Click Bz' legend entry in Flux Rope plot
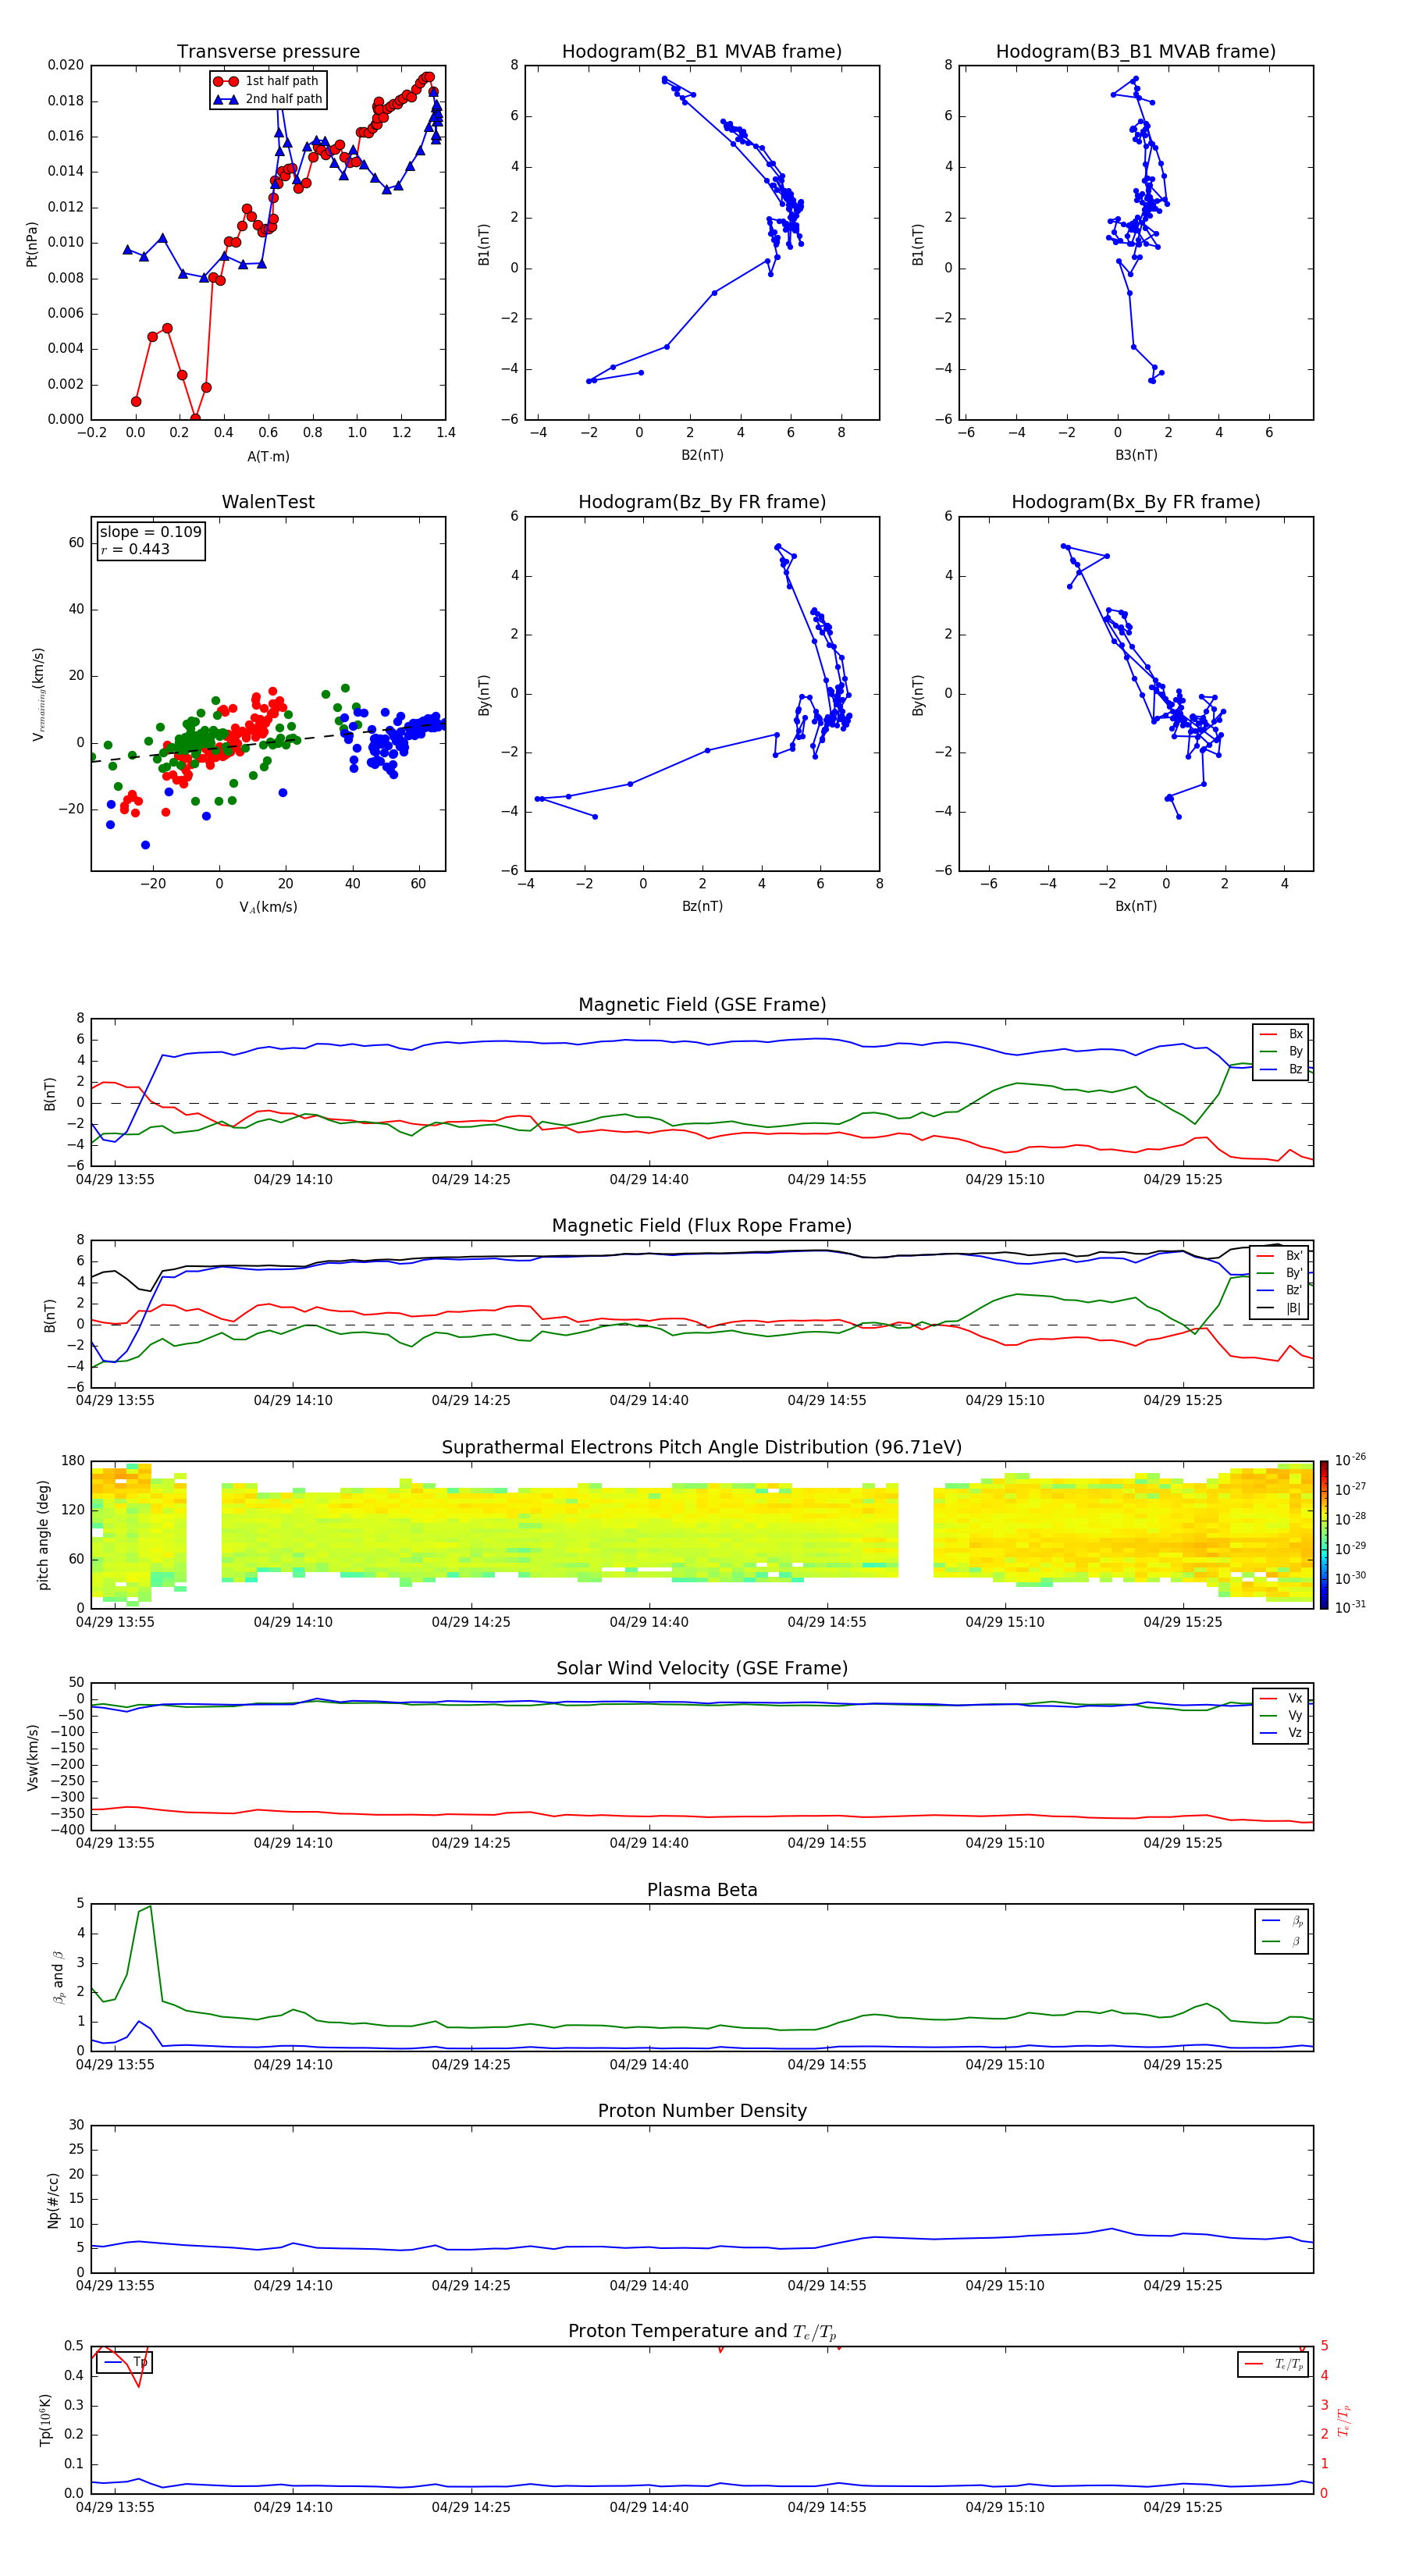1405x2576 pixels. click(x=1280, y=1290)
